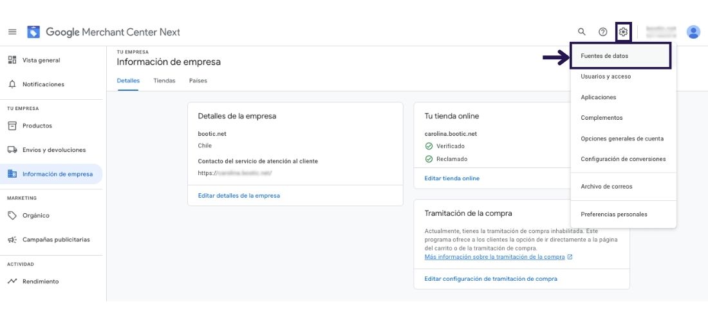Click carolina.bootic.net store URL text
The height and width of the screenshot is (322, 708).
click(451, 134)
